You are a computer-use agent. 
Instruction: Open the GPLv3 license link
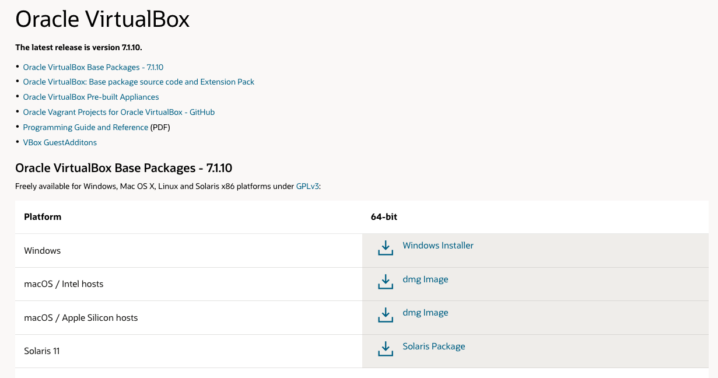click(308, 186)
